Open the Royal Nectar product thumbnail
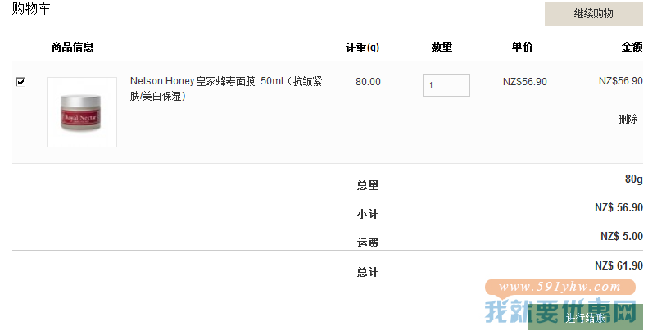Viewport: 648px width, 331px height. pyautogui.click(x=82, y=112)
